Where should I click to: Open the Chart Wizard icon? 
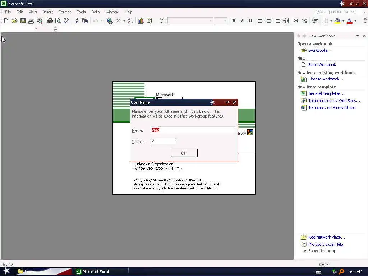(141, 21)
